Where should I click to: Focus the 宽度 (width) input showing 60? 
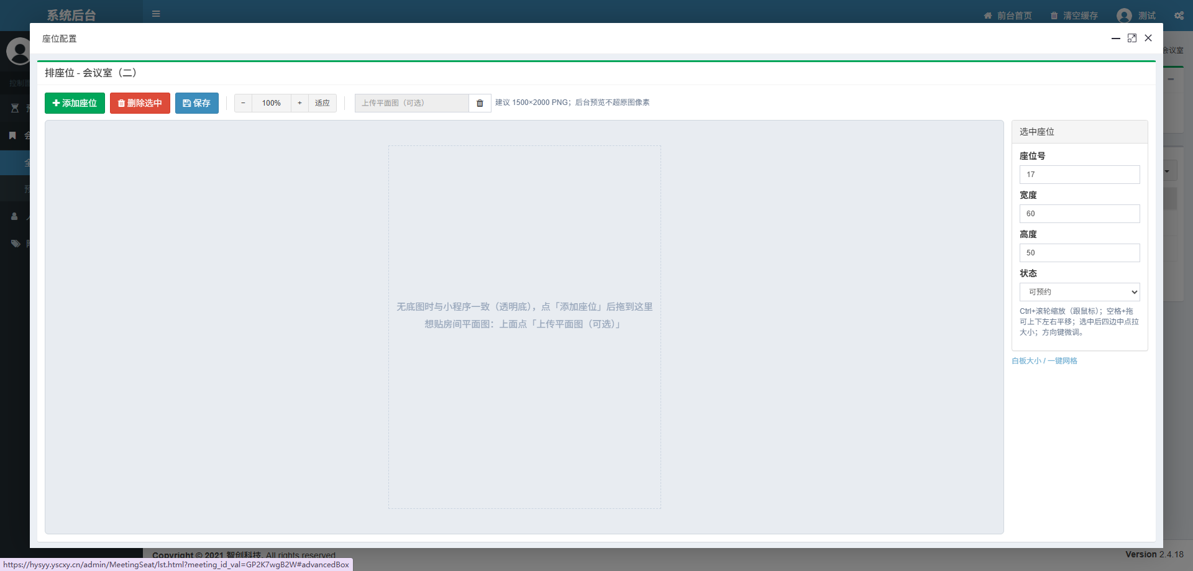[x=1079, y=214]
